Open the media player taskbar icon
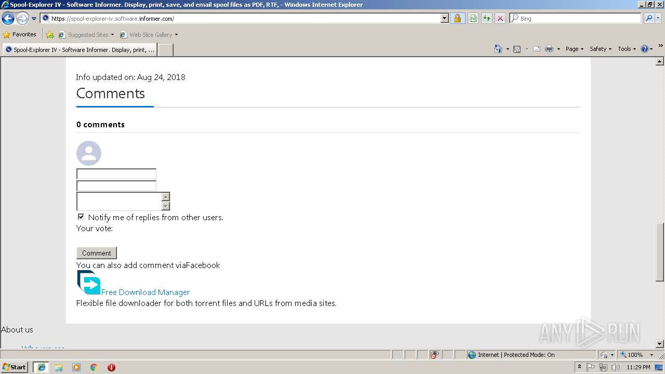The height and width of the screenshot is (374, 665). pos(76,367)
